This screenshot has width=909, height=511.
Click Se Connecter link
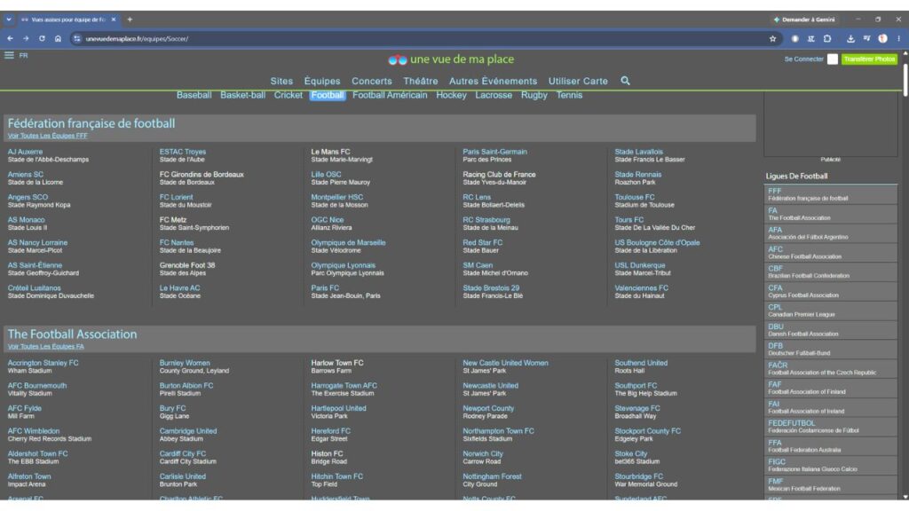click(803, 59)
